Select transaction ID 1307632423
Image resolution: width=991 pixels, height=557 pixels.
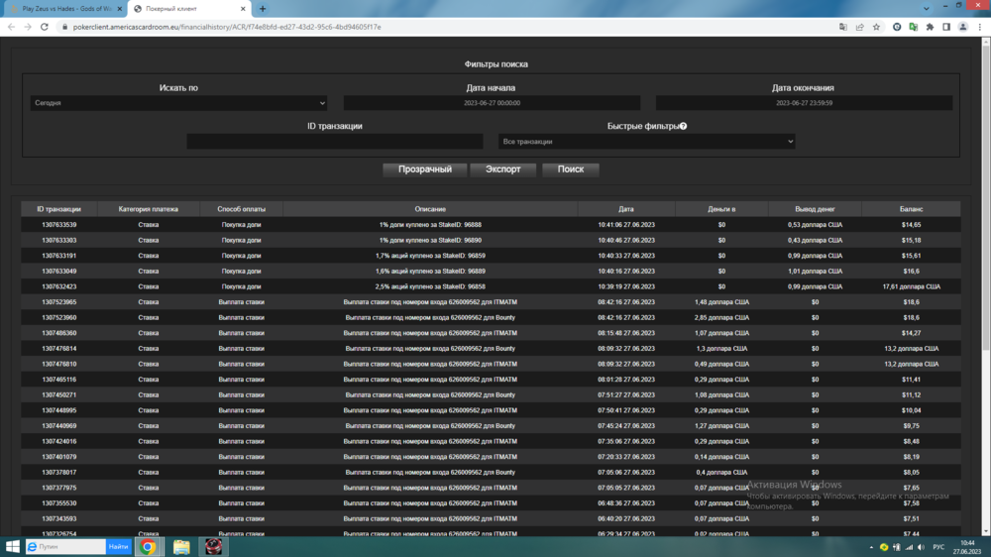click(x=58, y=287)
